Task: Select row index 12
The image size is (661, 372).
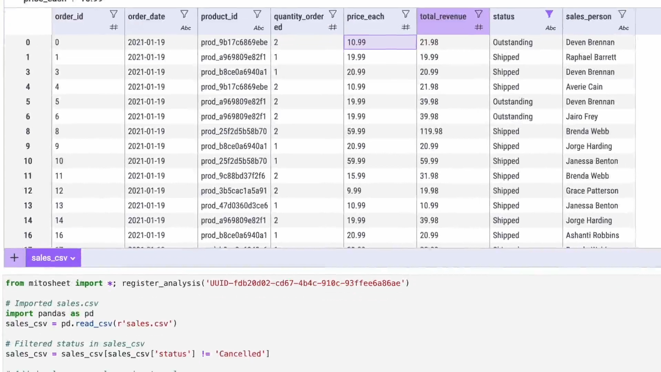Action: tap(28, 191)
